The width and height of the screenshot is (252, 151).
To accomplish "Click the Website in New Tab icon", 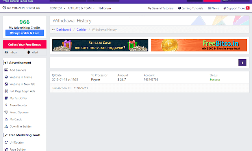I will [x=6, y=84].
